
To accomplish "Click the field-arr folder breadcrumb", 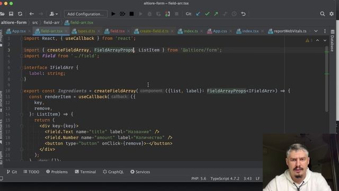I will pyautogui.click(x=51, y=22).
